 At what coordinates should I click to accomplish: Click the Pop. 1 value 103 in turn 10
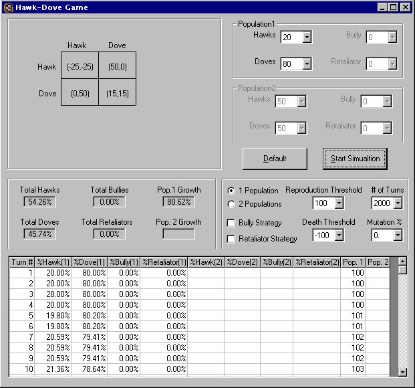(353, 369)
